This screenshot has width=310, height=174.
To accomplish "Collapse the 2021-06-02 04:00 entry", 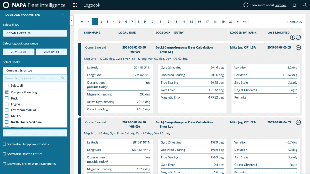I will [298, 122].
